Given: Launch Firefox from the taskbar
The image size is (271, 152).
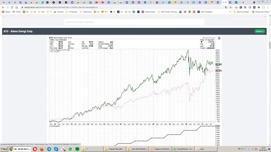Looking at the screenshot, I should click(x=42, y=149).
